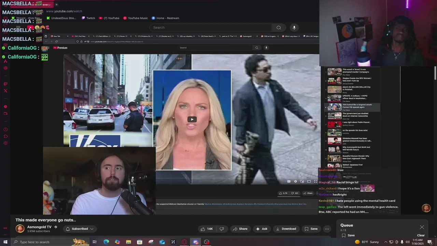Image resolution: width=437 pixels, height=246 pixels.
Task: Dislike the Asmongold video
Action: [x=222, y=229]
